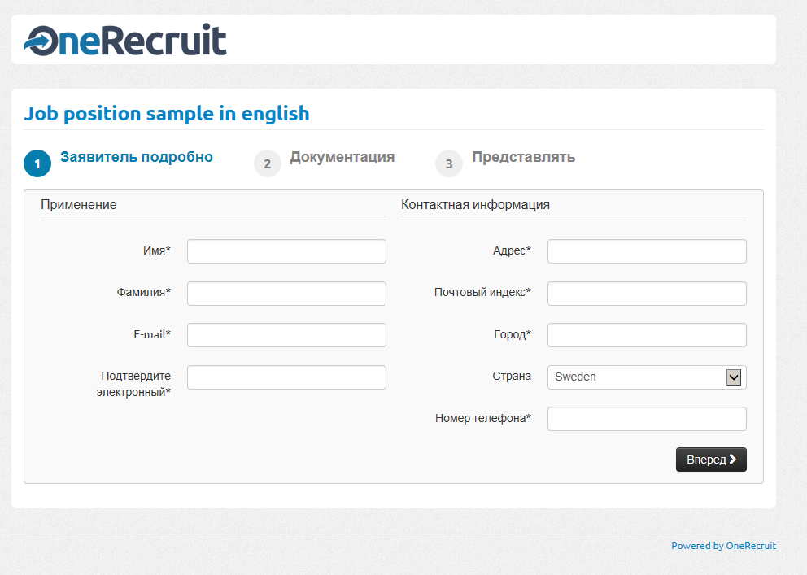Open the Документация step tab

point(342,157)
